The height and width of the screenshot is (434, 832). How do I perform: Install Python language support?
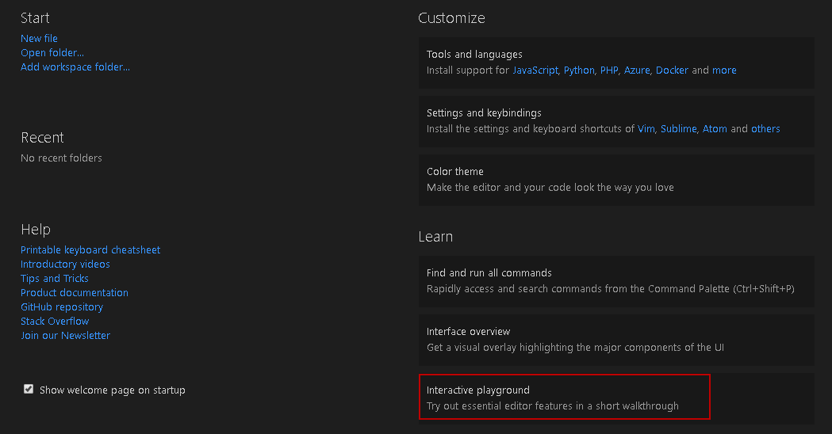579,70
